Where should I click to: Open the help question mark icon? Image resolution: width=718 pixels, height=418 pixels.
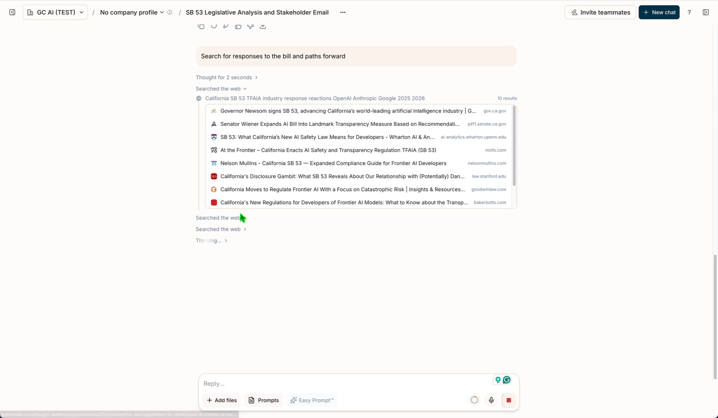coord(689,12)
